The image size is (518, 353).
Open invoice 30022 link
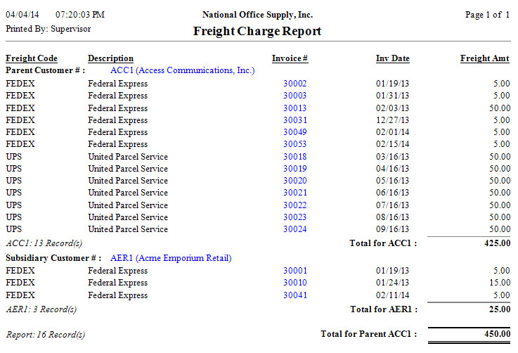[x=294, y=205]
